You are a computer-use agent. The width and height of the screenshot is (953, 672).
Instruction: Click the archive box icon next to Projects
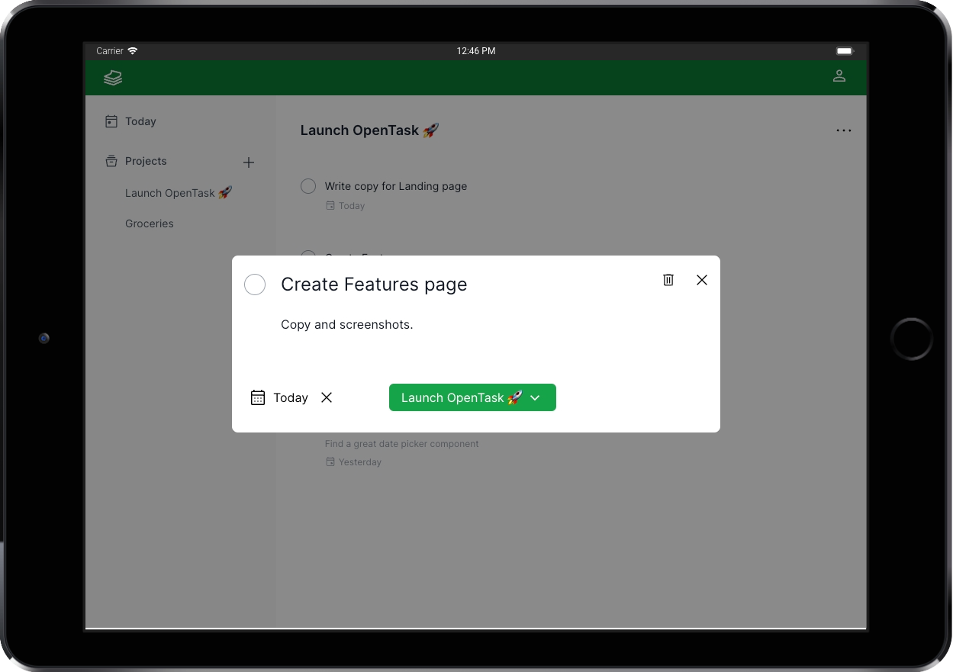(110, 161)
